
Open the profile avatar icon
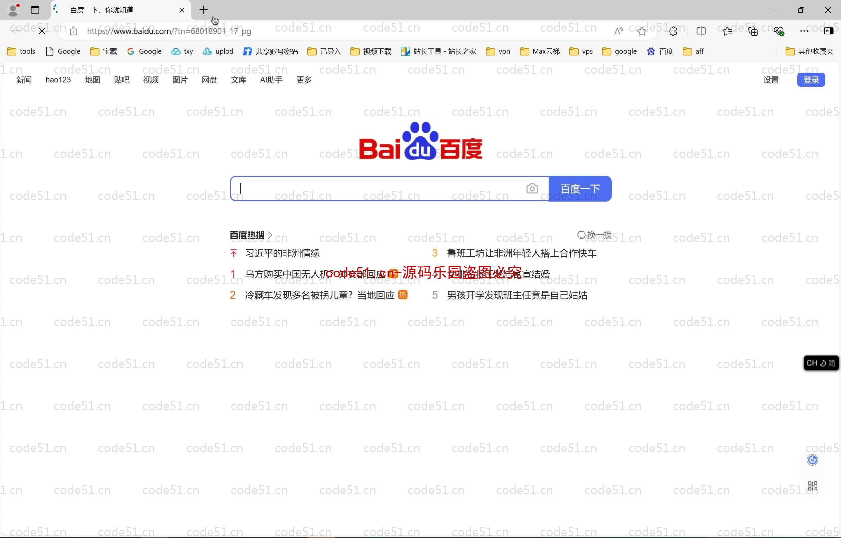[13, 10]
